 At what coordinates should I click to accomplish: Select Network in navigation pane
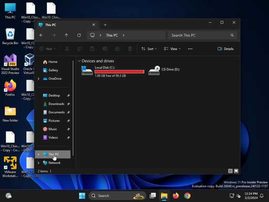click(x=54, y=163)
